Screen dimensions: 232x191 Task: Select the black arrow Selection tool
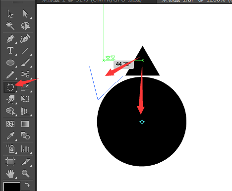(10, 13)
